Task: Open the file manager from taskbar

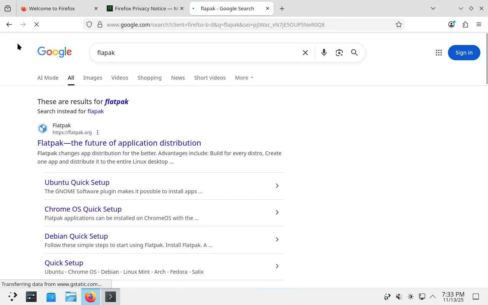Action: click(x=71, y=297)
